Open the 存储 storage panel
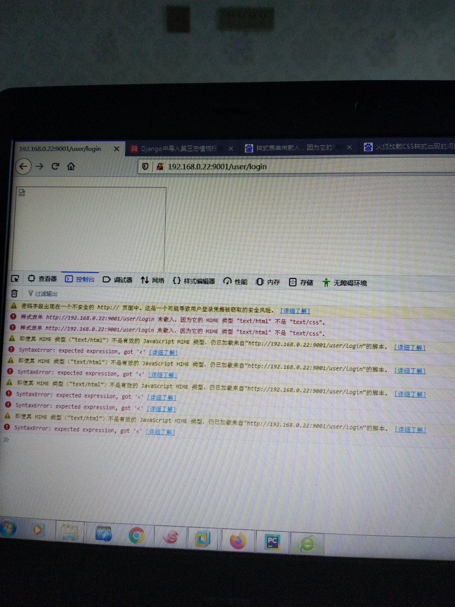455x607 pixels. click(301, 282)
